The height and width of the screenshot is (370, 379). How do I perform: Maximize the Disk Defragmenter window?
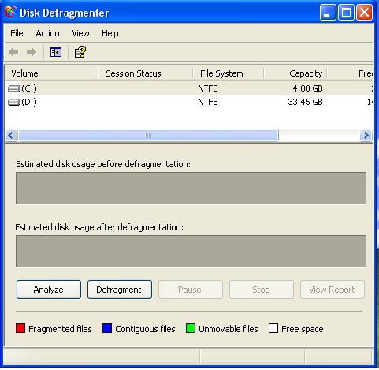(x=346, y=13)
